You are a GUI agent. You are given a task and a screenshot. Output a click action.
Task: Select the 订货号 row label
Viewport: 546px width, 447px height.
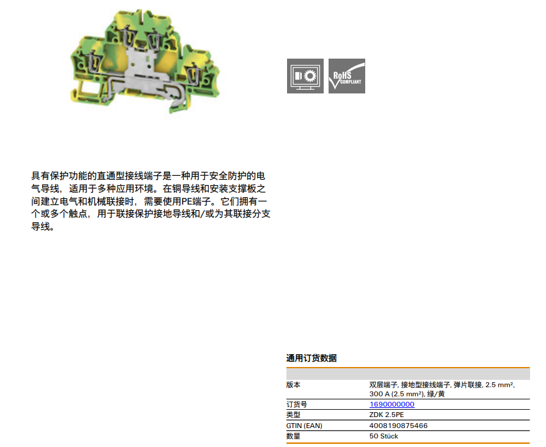[296, 404]
